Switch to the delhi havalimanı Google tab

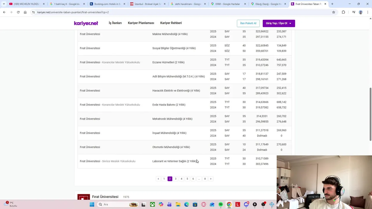click(188, 4)
